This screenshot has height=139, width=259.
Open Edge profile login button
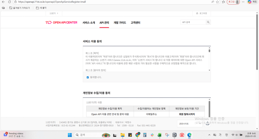click(233, 2)
